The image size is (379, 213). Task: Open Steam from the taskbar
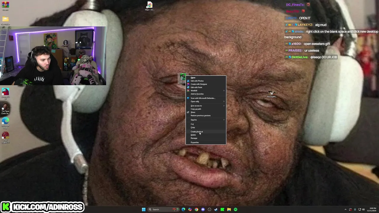(216, 209)
